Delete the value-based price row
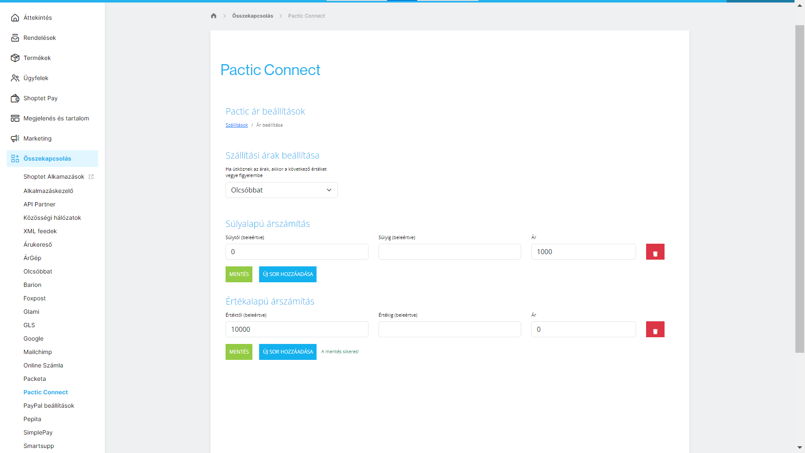The height and width of the screenshot is (453, 805). coord(655,329)
